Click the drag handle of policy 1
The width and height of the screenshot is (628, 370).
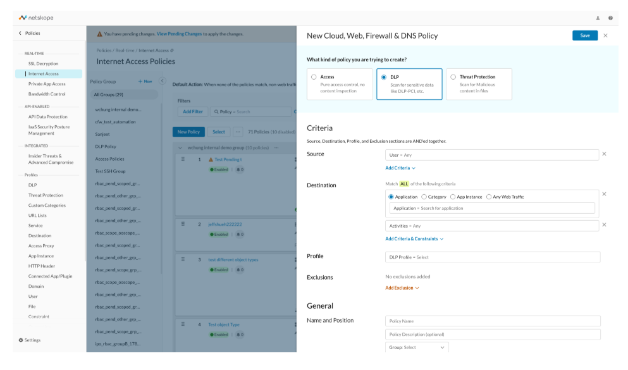pos(183,159)
